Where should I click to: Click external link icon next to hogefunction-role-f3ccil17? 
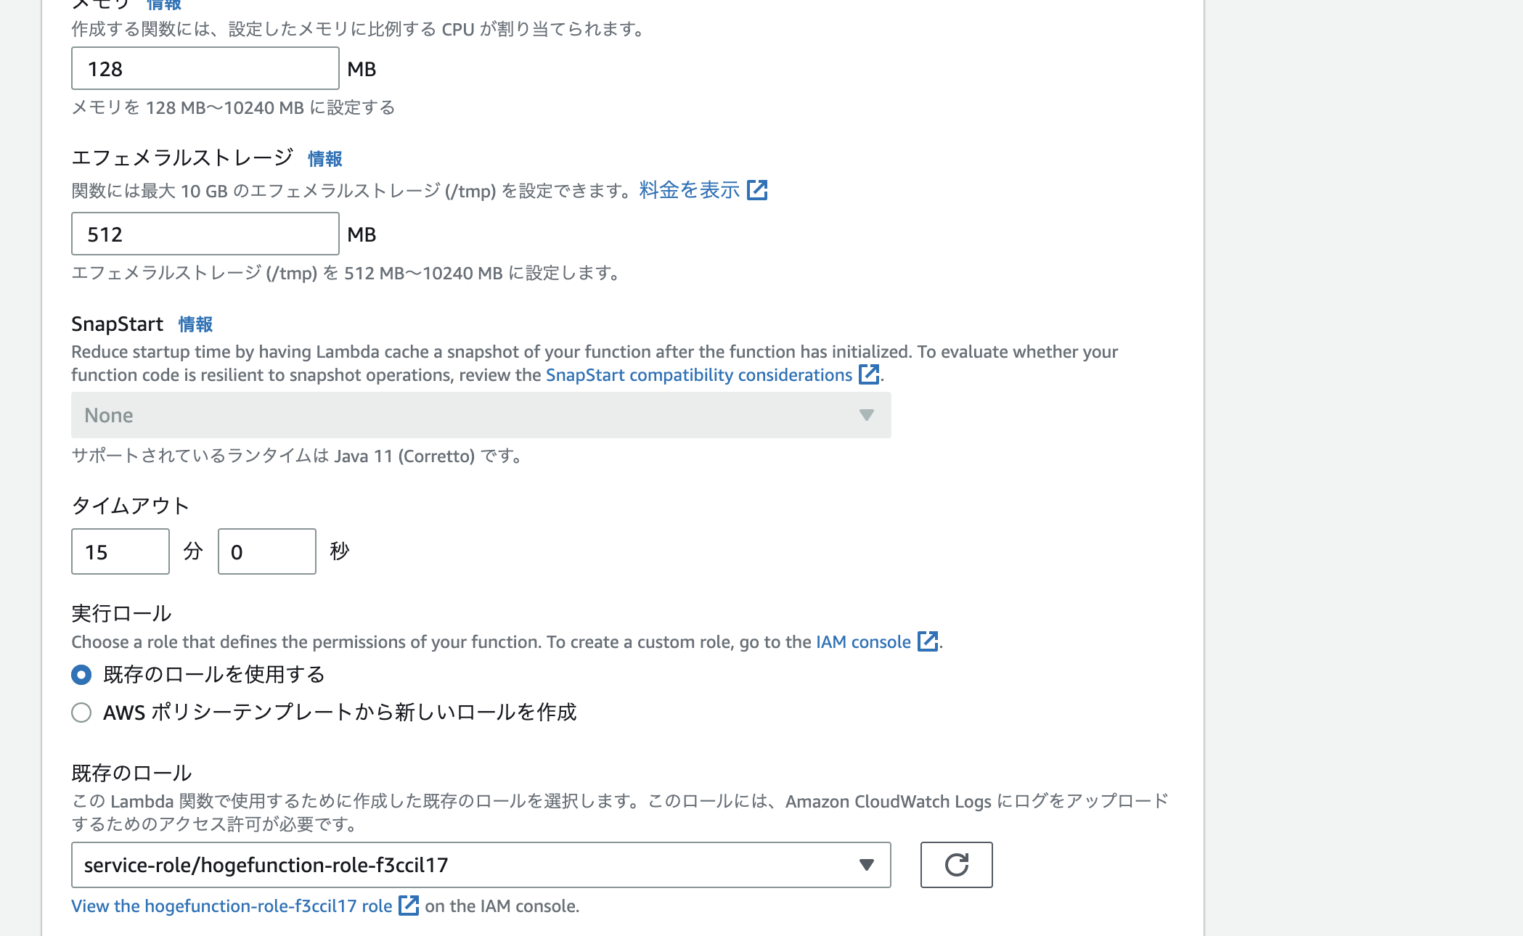point(409,906)
